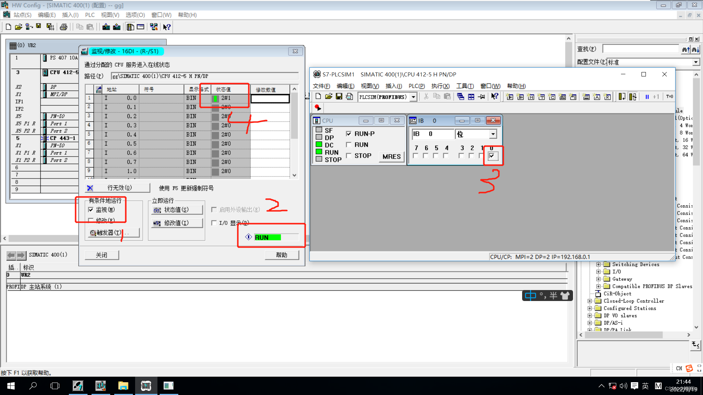This screenshot has height=395, width=703.
Task: Toggle Modify (修改) checkbox
Action: (x=91, y=220)
